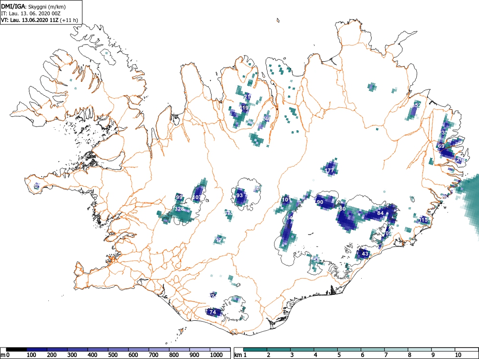Click the '10' label in km legend
This screenshot has height=359, width=479.
(x=457, y=355)
